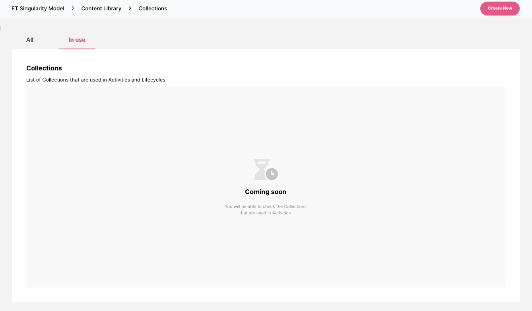Click chevron after Content Library

point(130,8)
